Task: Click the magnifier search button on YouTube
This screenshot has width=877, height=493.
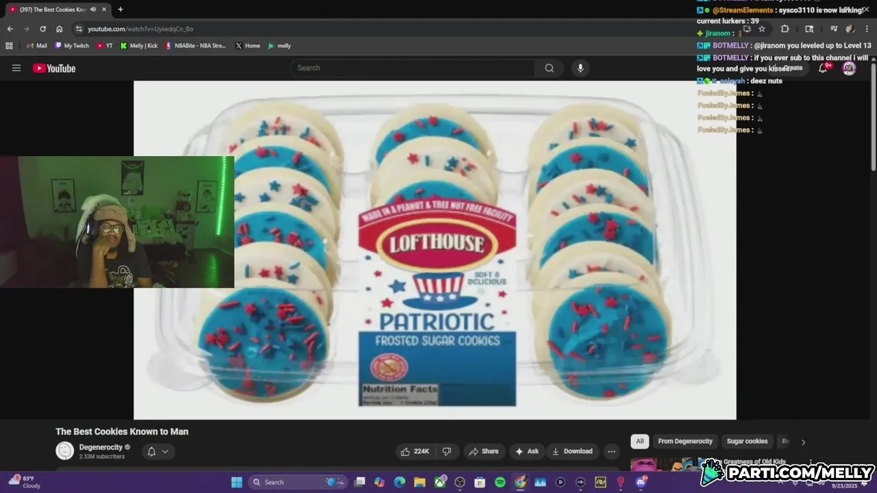Action: (549, 68)
